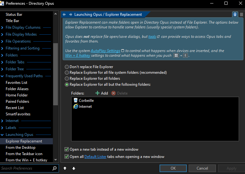Viewport: 245px width, 174px height.
Task: Select Corbeille recycle bin icon in list
Action: (76, 100)
